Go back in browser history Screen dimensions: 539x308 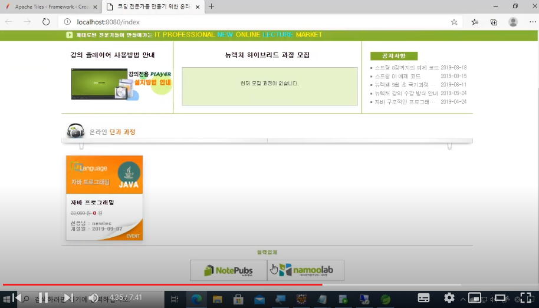click(x=9, y=22)
